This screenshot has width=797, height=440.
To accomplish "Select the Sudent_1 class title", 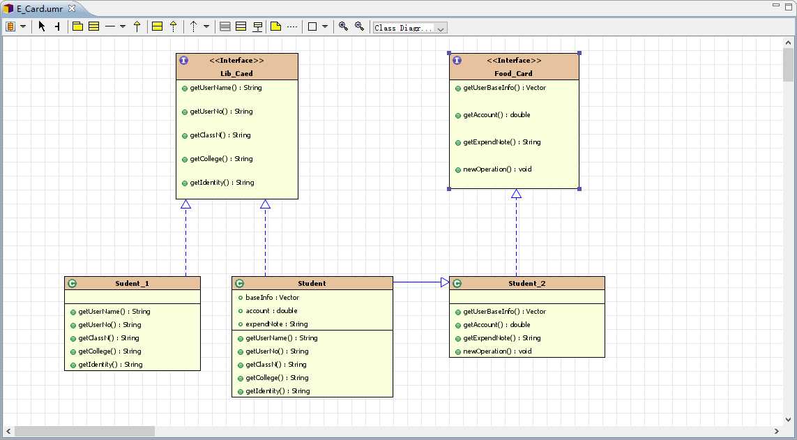I will pos(132,284).
